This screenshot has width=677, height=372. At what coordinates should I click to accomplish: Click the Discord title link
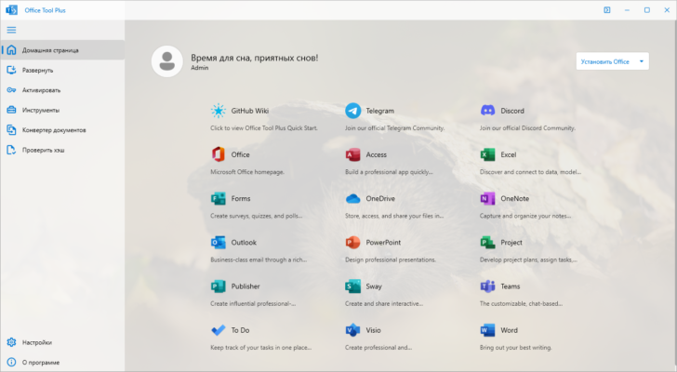(512, 111)
